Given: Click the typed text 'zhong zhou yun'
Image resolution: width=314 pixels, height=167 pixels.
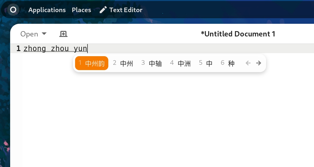Looking at the screenshot, I should click(55, 48).
